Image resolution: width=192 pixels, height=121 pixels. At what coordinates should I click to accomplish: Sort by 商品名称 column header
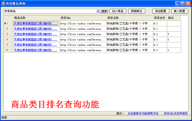(x=36, y=18)
